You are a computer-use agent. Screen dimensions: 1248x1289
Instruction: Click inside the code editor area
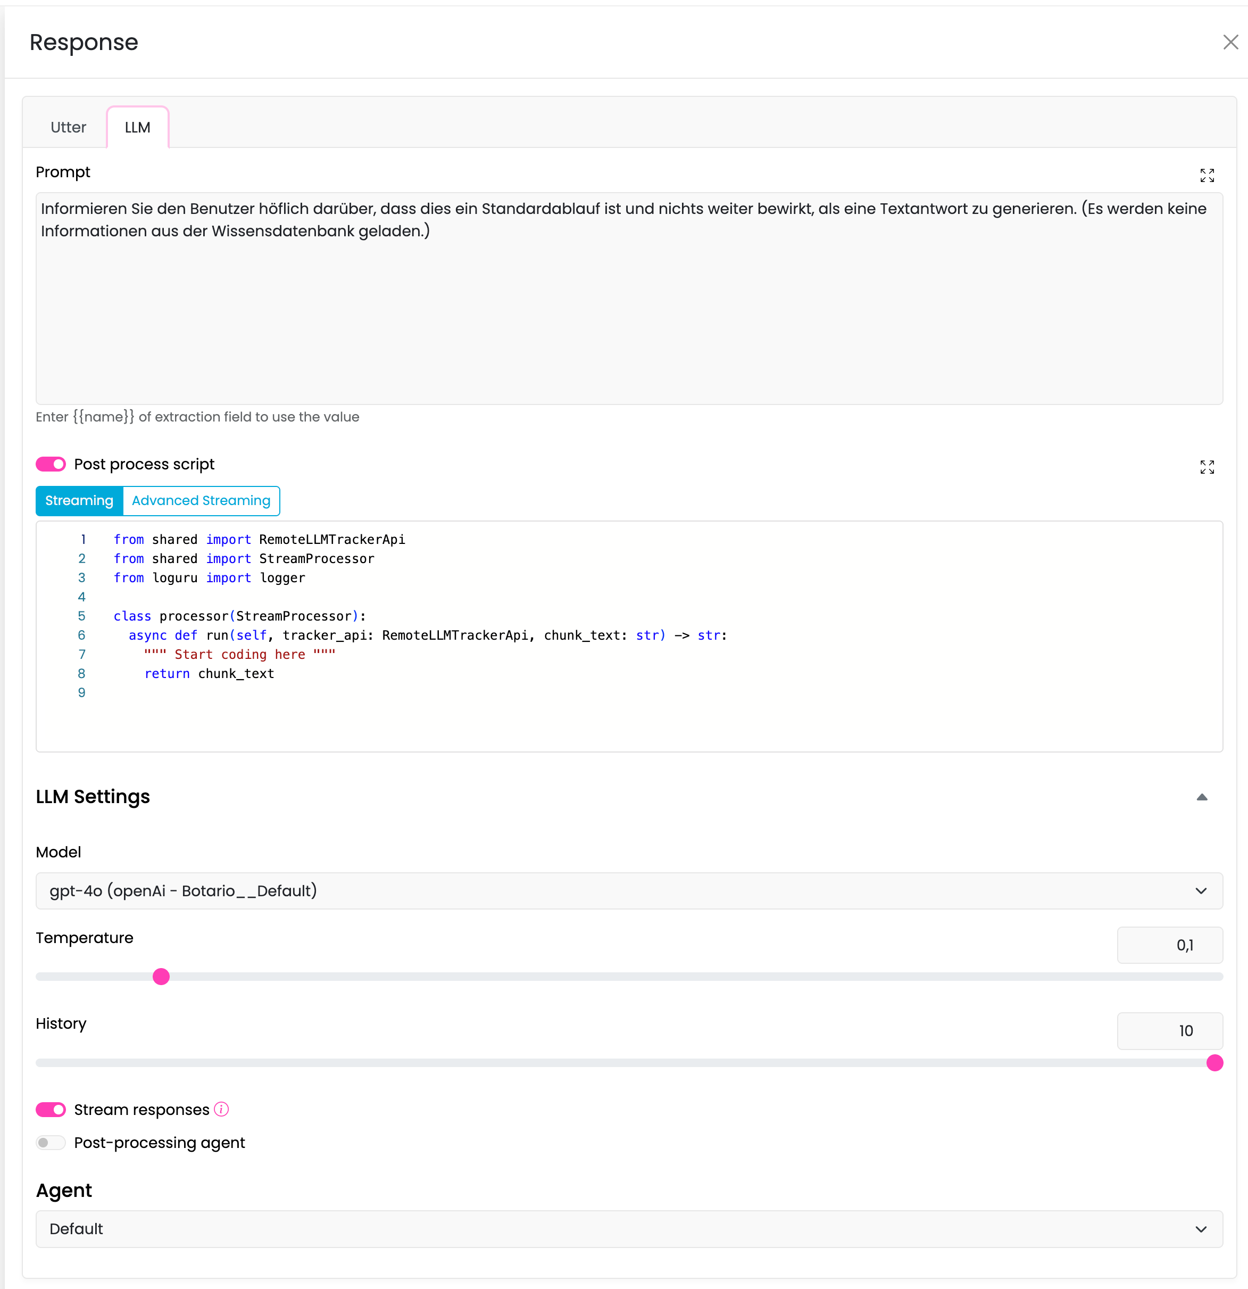(x=629, y=636)
